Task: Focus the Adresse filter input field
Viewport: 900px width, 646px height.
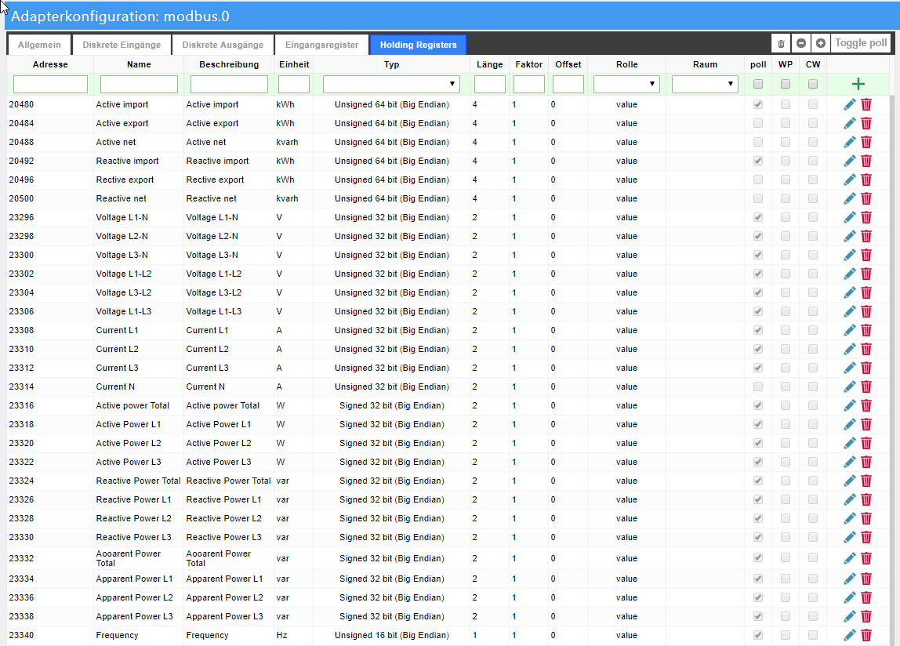Action: click(x=50, y=85)
